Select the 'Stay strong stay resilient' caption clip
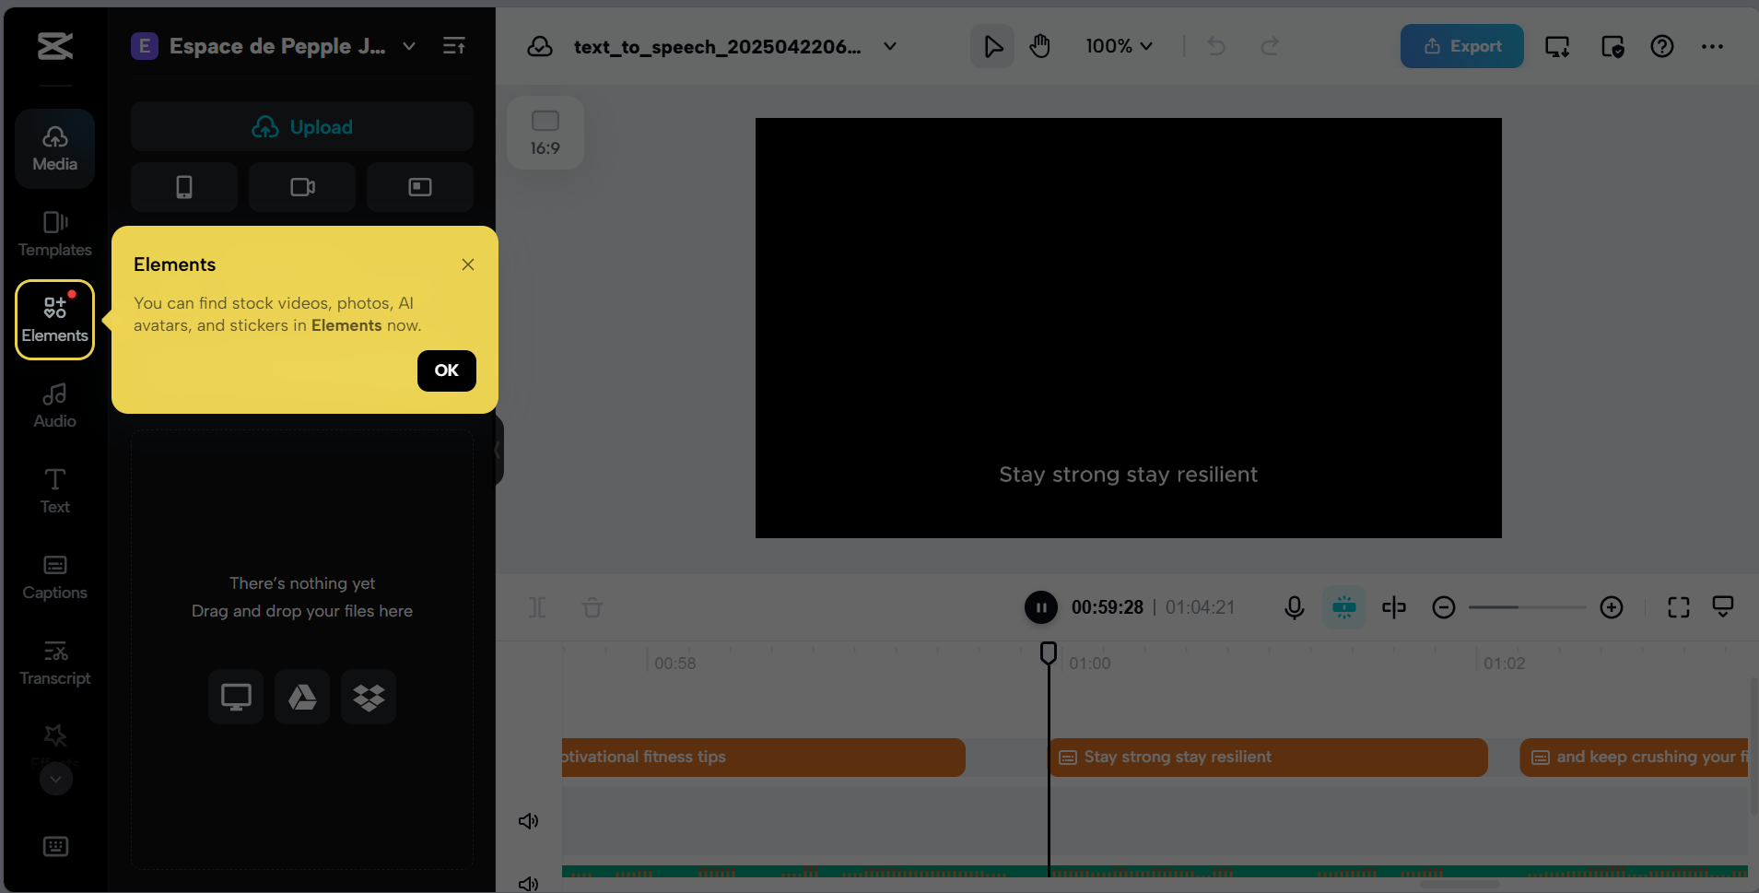The image size is (1759, 893). tap(1269, 758)
